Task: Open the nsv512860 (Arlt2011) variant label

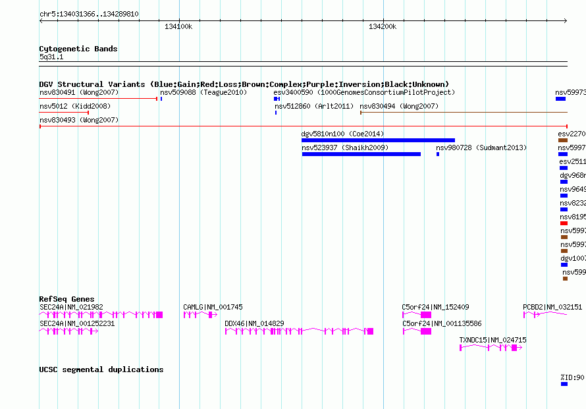Action: click(x=314, y=106)
